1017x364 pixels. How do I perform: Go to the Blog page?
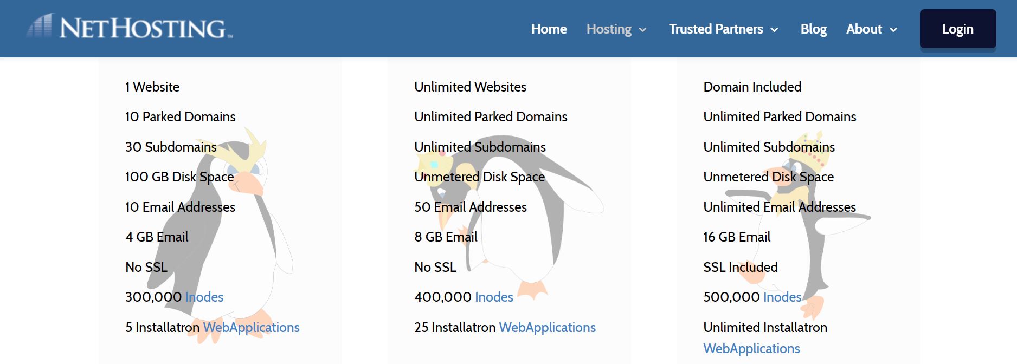(814, 29)
